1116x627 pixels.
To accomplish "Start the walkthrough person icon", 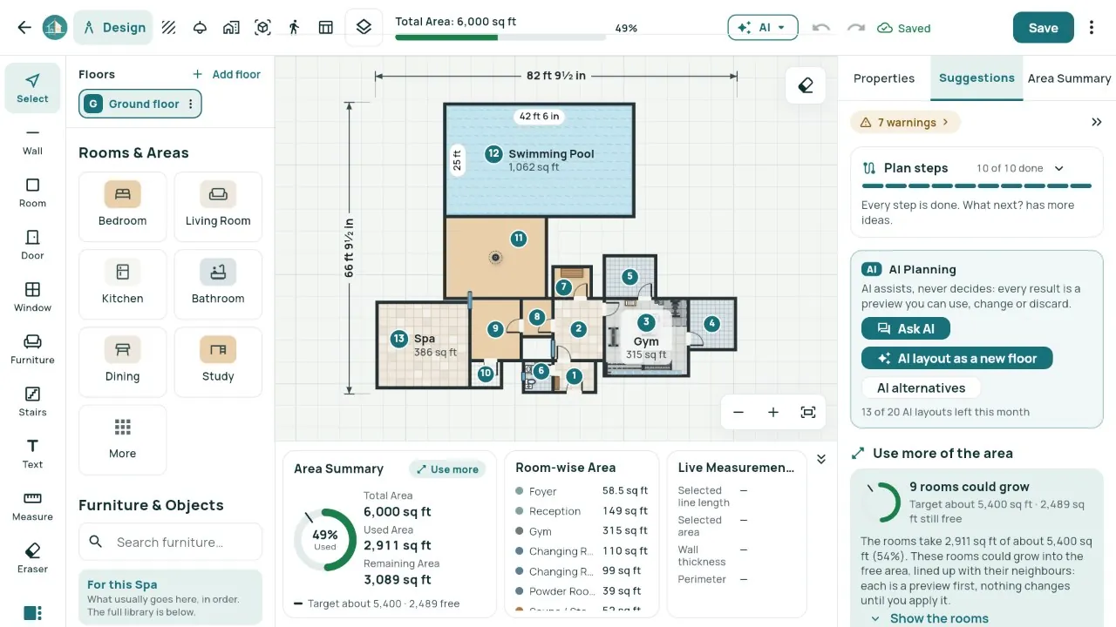I will coord(294,28).
